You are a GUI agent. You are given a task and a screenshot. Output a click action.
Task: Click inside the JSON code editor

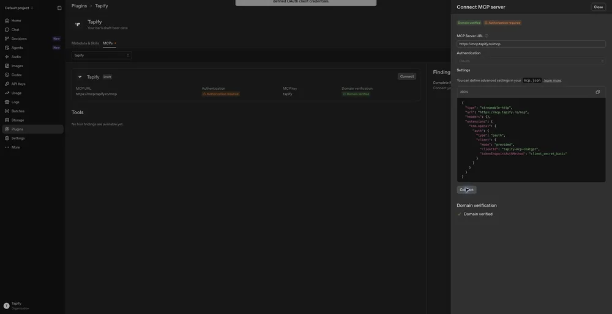[531, 140]
